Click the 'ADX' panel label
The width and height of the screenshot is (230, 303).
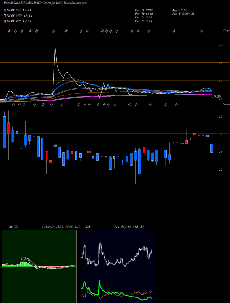87,226
